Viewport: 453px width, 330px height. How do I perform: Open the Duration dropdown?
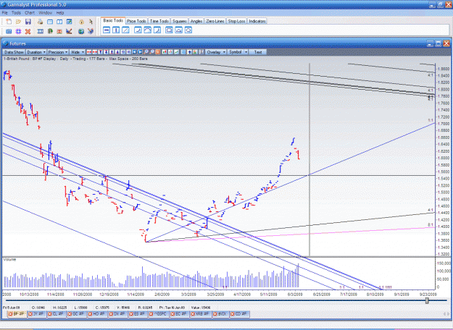tap(36, 52)
